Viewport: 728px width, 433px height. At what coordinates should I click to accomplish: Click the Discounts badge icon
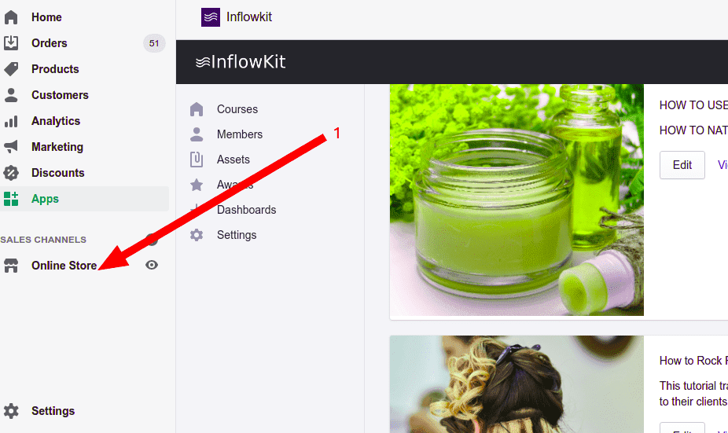(x=11, y=173)
